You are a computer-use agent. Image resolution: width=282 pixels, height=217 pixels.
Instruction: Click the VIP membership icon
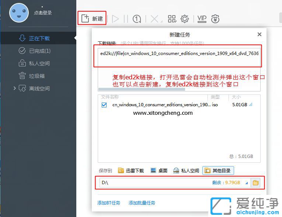click(x=202, y=18)
